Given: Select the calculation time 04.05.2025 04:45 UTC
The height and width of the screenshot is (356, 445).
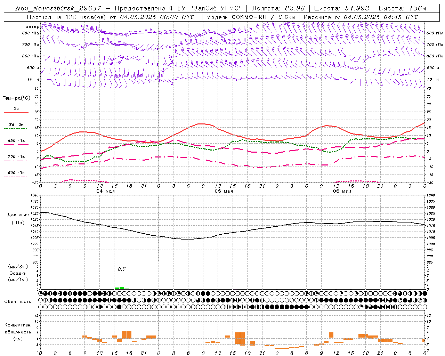Looking at the screenshot, I should point(381,17).
